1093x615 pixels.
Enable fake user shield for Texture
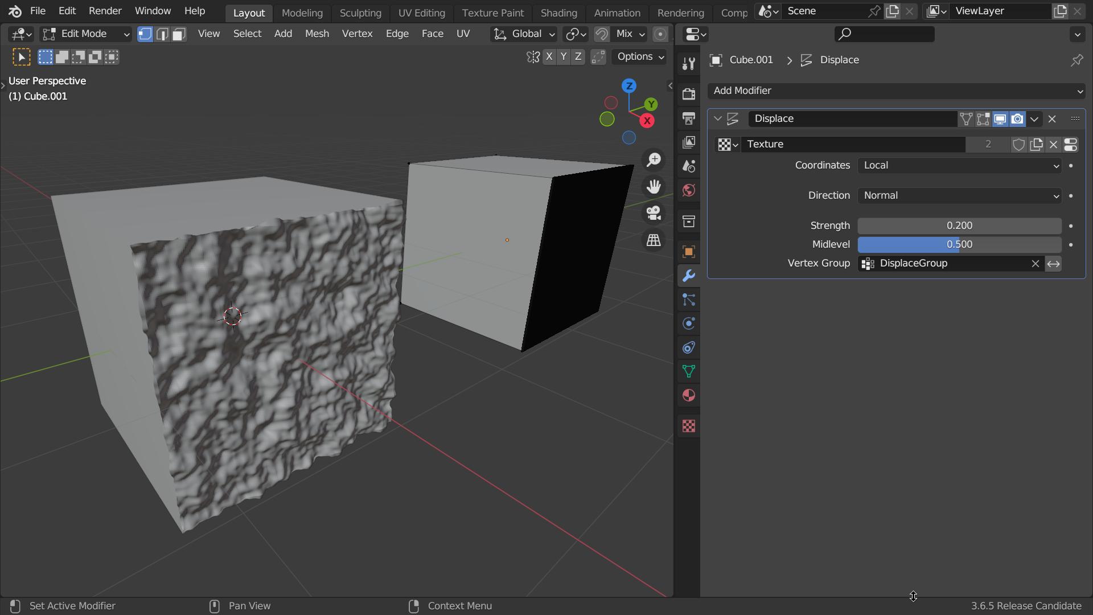[x=1018, y=145]
